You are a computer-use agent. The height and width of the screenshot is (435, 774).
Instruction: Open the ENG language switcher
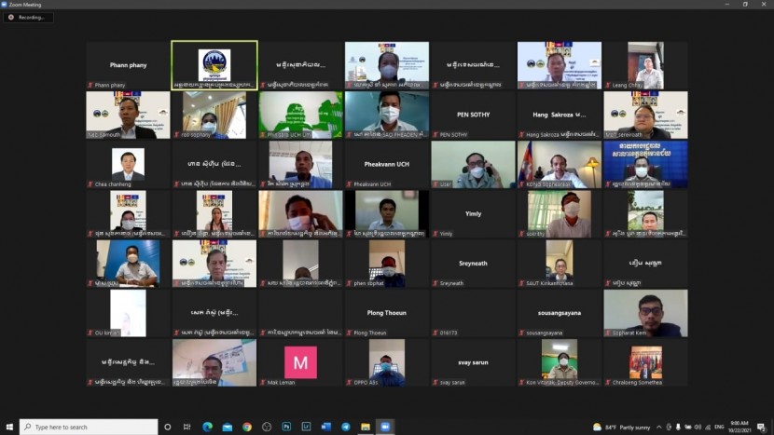pyautogui.click(x=719, y=427)
